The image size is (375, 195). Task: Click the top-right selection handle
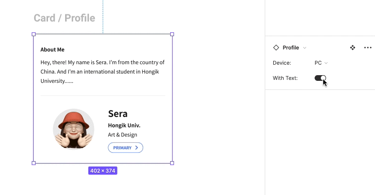click(172, 34)
